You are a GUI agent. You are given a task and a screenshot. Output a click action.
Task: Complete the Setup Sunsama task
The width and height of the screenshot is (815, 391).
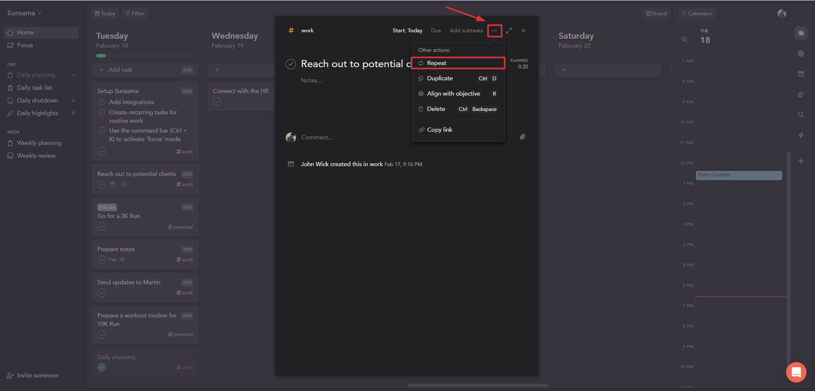[x=102, y=151]
